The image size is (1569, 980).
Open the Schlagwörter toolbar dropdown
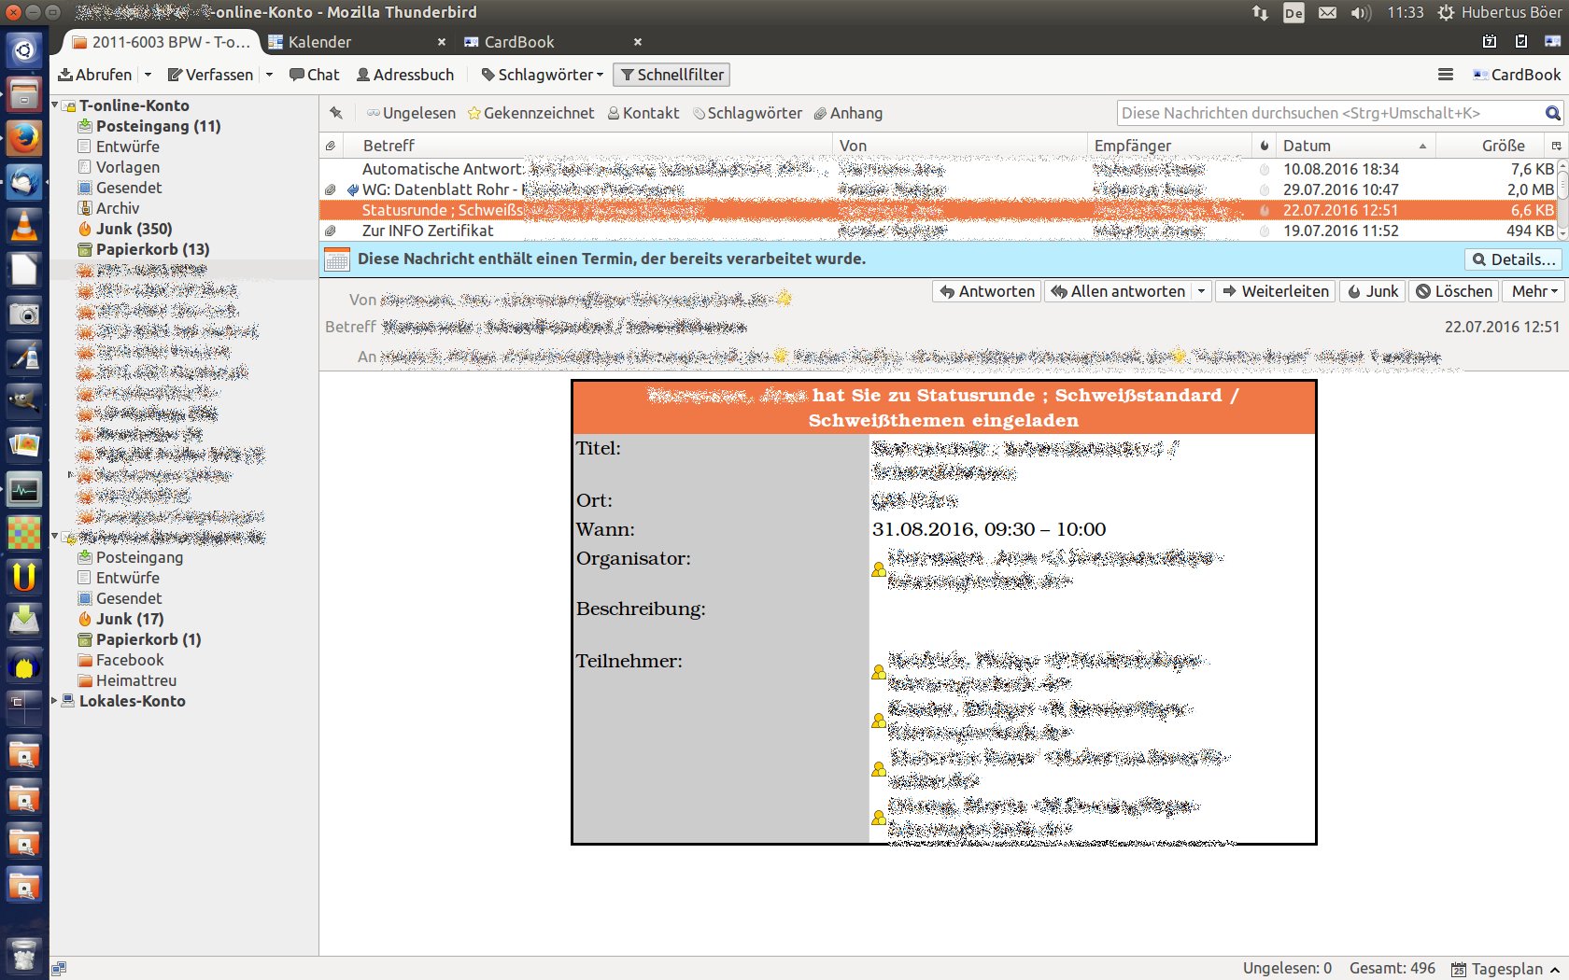(x=542, y=75)
